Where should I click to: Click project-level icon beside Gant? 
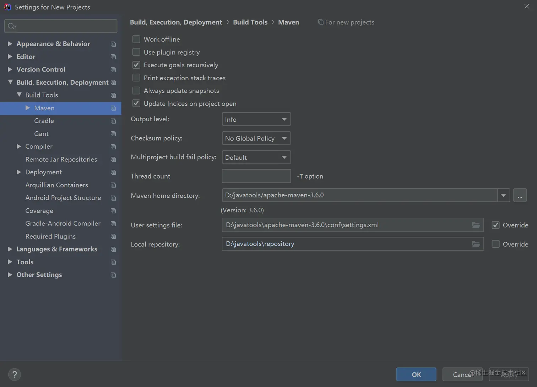113,134
